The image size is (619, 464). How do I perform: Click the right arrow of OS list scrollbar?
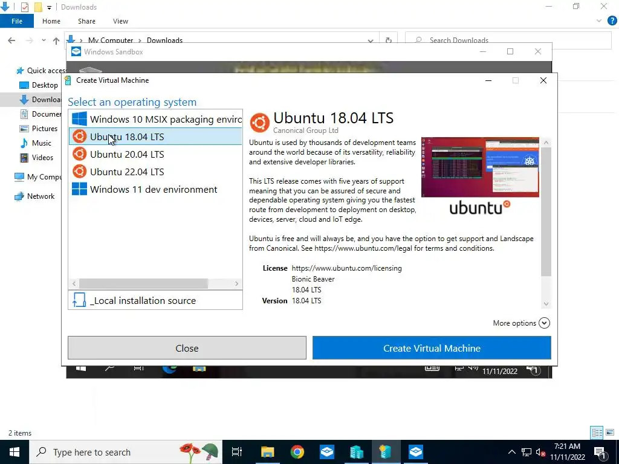236,283
